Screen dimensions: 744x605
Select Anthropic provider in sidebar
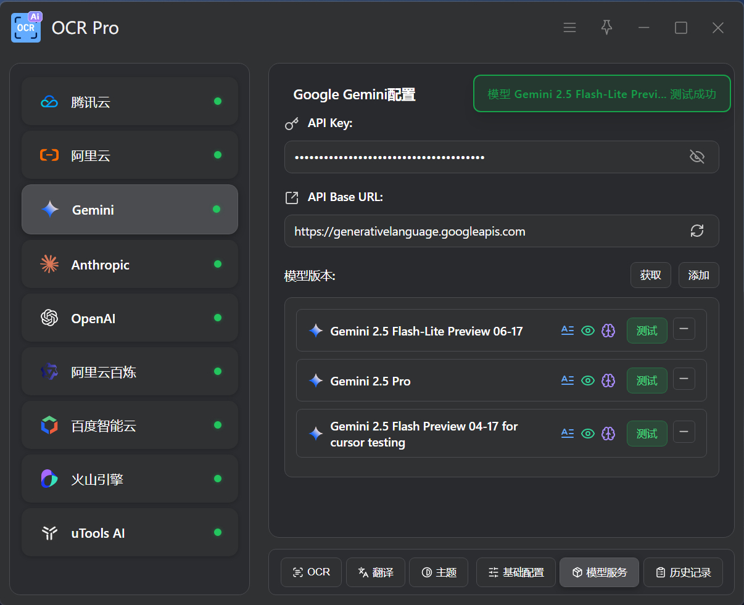point(130,265)
